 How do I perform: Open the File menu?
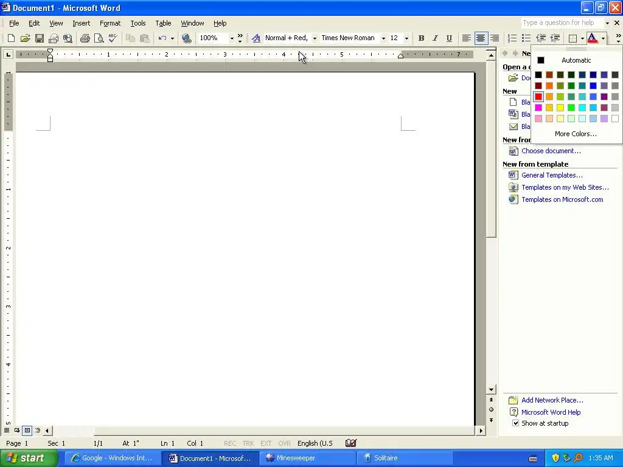tap(14, 24)
